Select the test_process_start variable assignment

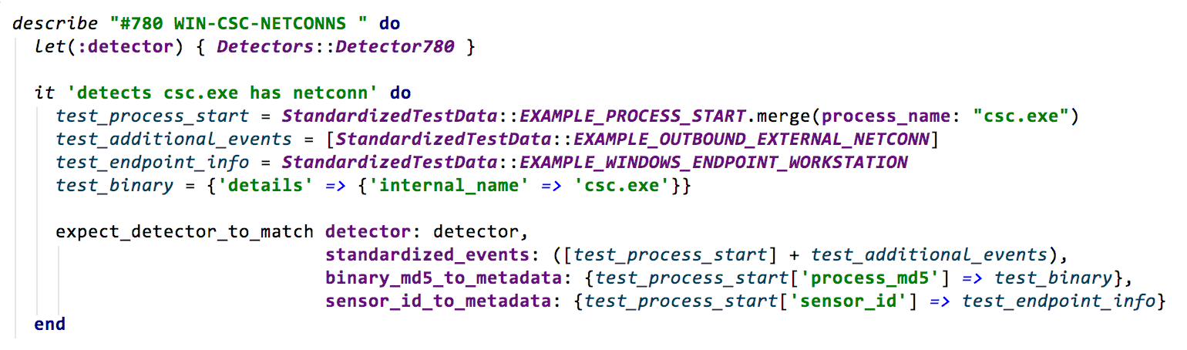(x=152, y=116)
